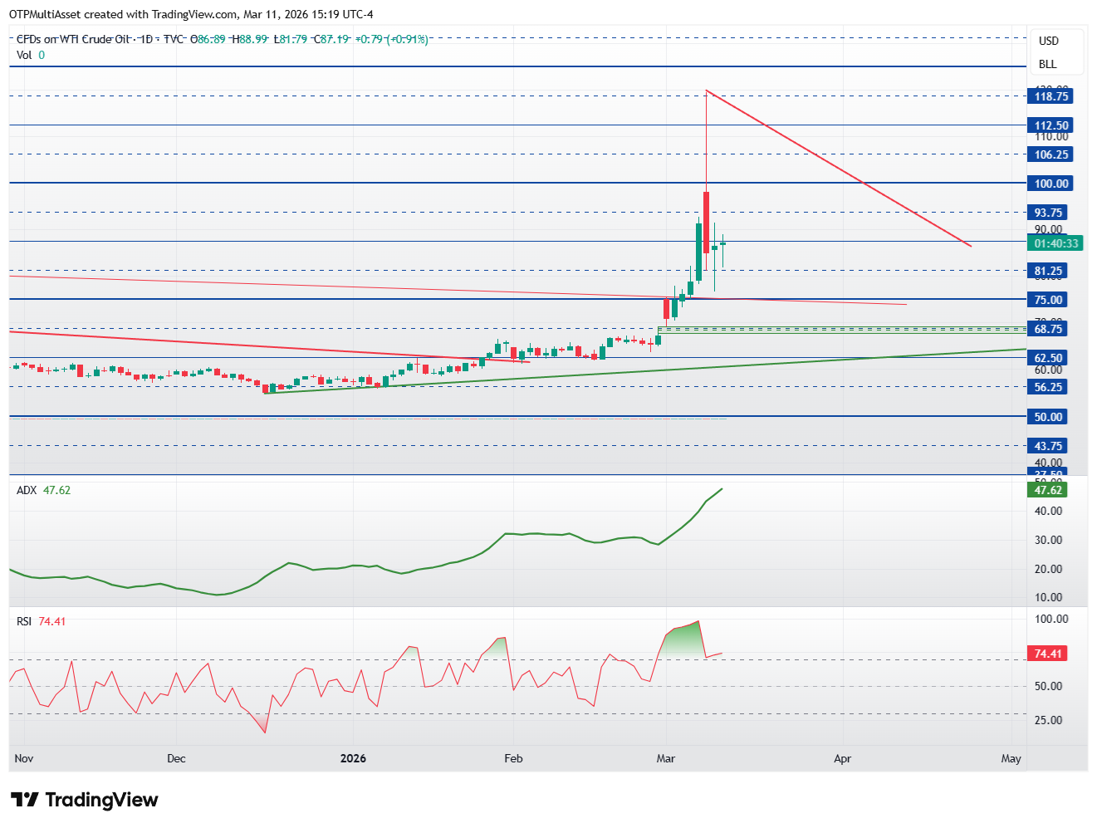Click the TradingView wordmark text
This screenshot has width=1097, height=828.
pyautogui.click(x=101, y=800)
